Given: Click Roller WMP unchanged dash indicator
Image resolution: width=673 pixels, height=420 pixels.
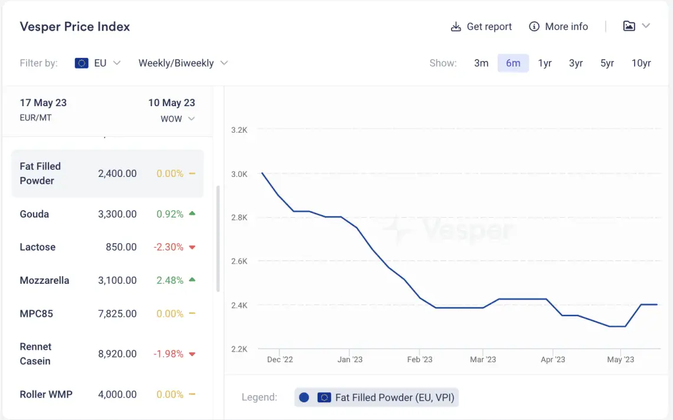Looking at the screenshot, I should coord(192,394).
